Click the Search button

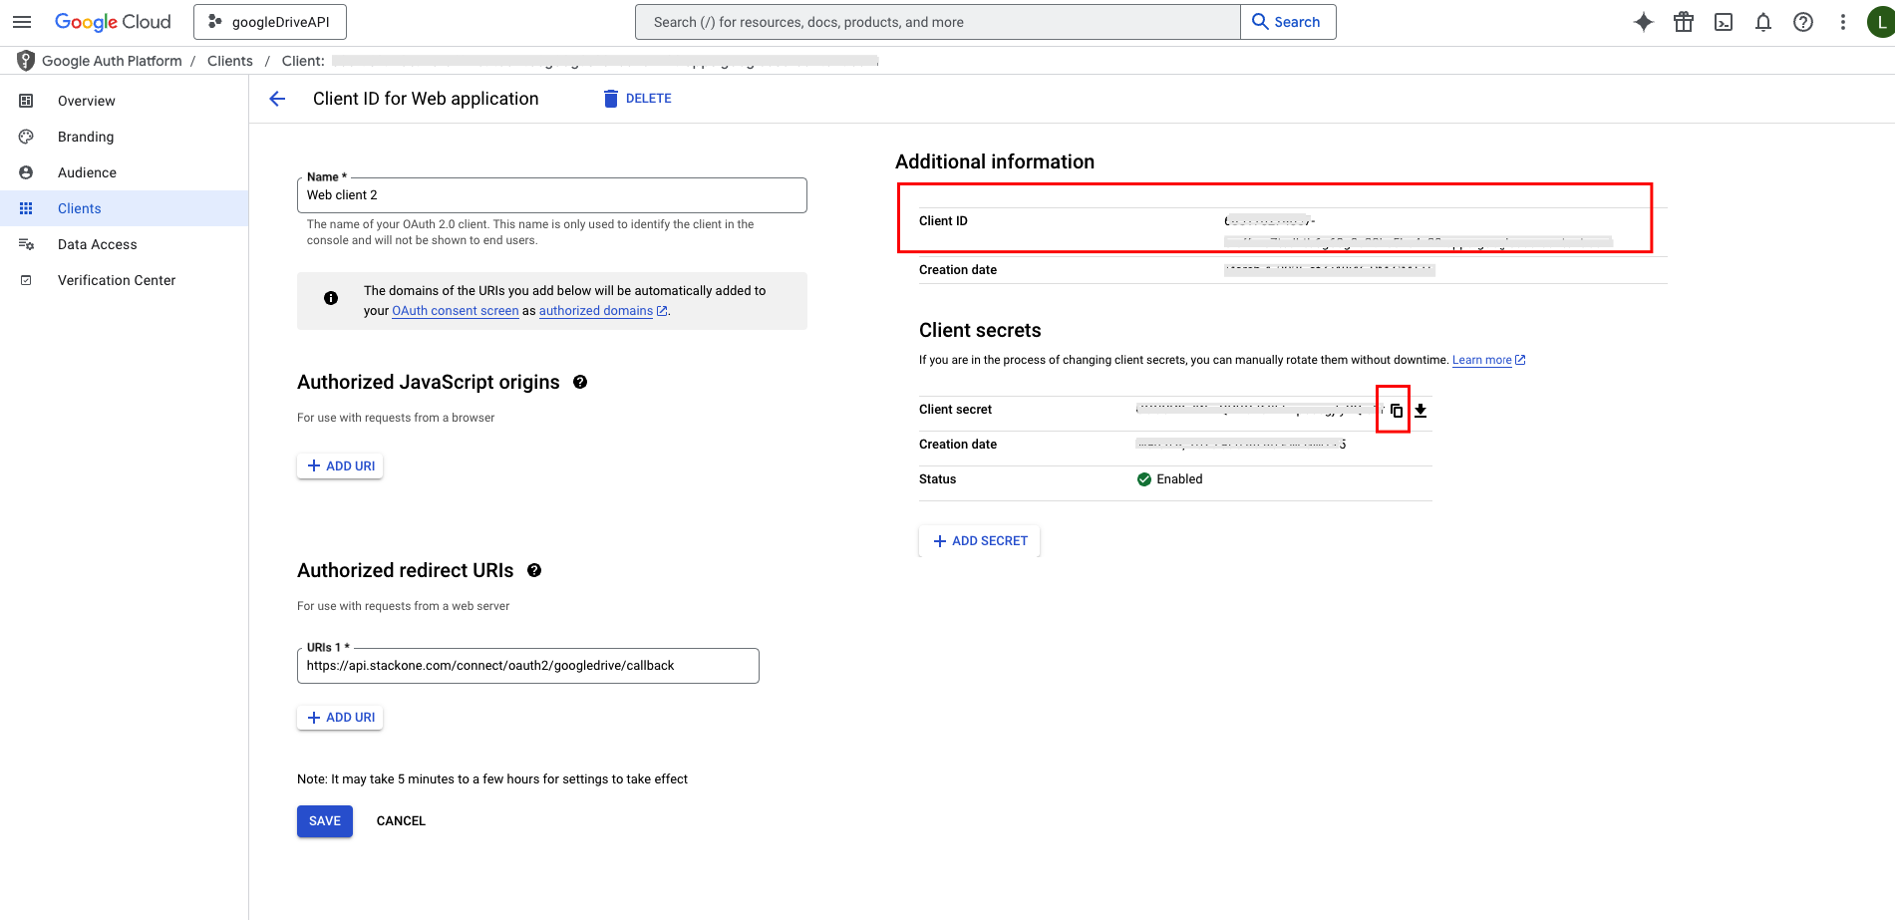tap(1288, 22)
